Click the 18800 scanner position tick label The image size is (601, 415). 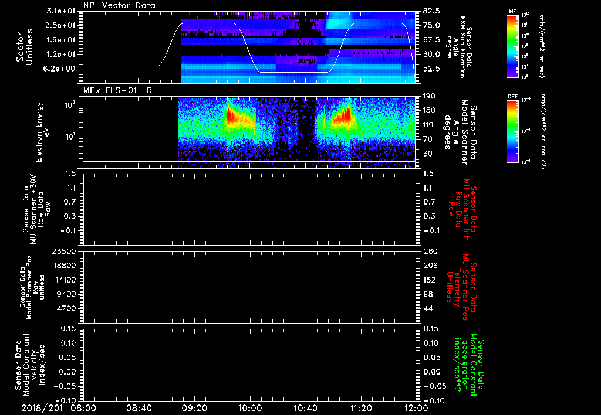coord(64,266)
